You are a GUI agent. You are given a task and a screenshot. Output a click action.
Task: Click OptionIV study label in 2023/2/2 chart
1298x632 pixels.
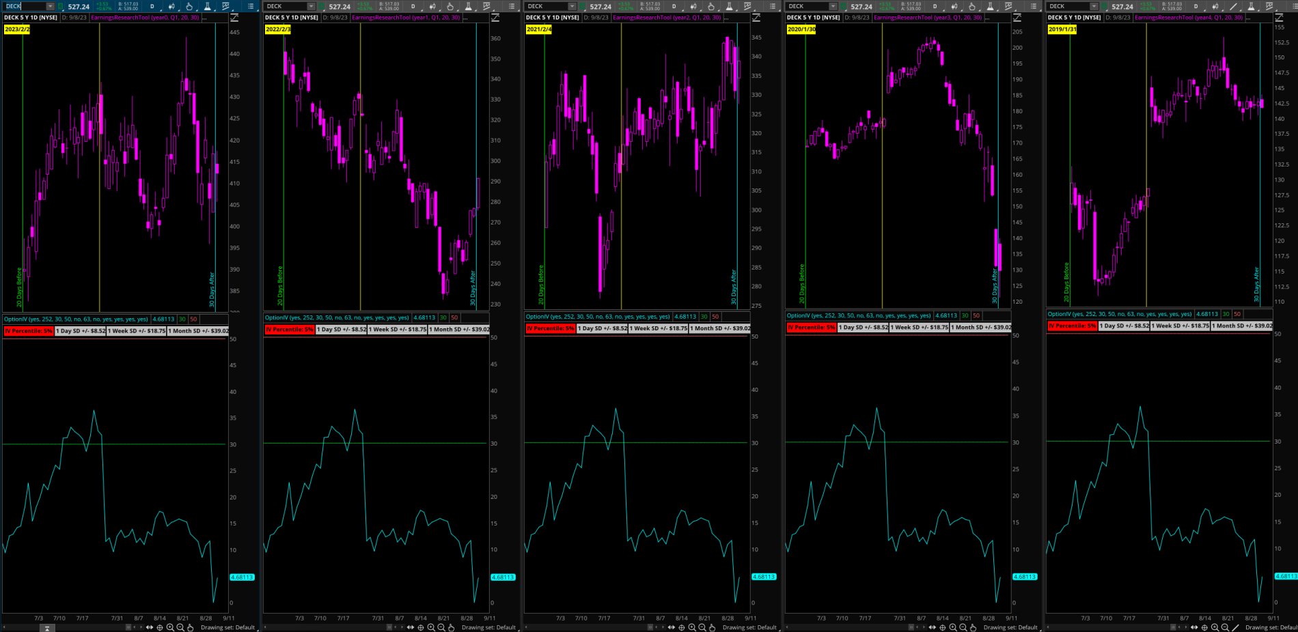76,319
